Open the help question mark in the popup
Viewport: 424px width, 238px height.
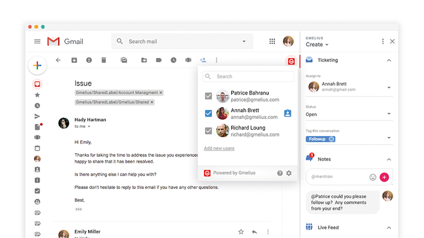tap(280, 173)
